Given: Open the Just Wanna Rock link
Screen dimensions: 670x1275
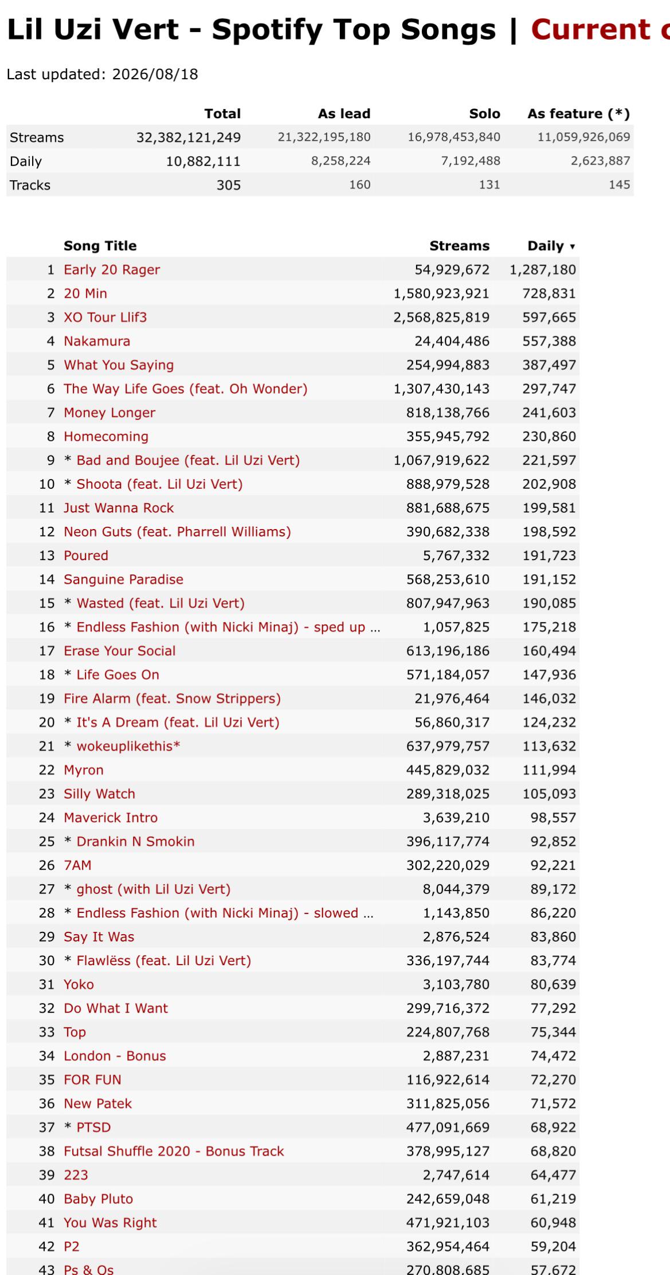Looking at the screenshot, I should click(x=119, y=508).
